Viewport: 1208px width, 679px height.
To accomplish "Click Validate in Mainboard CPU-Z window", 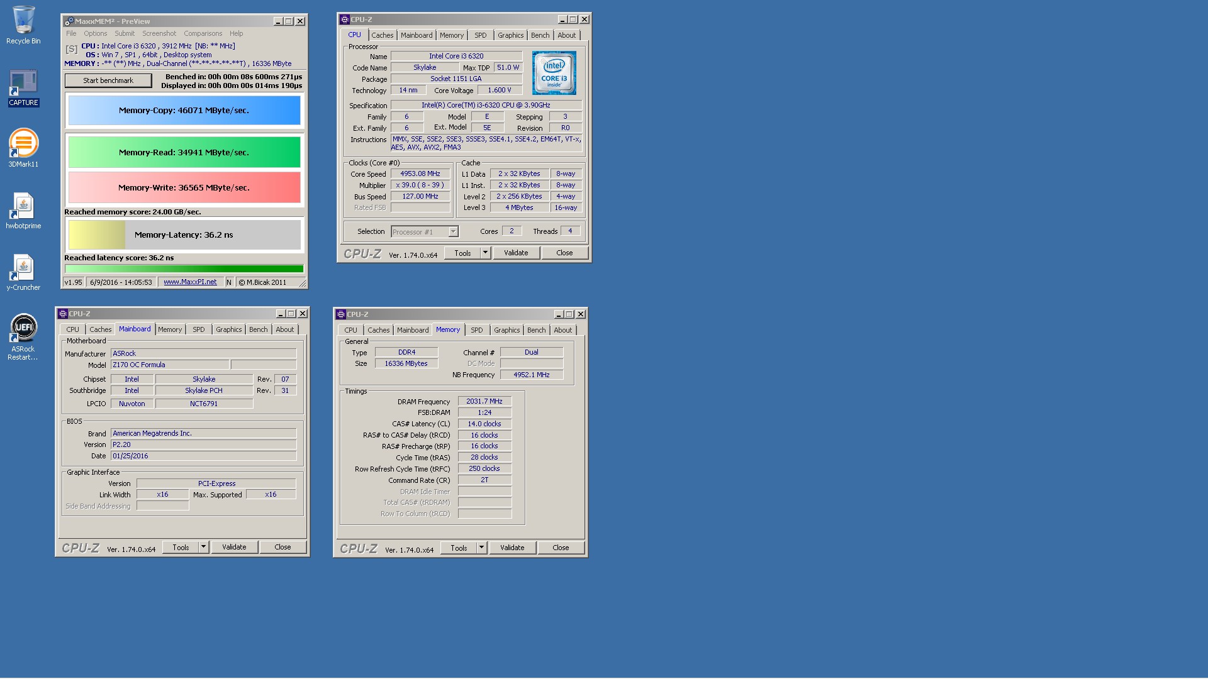I will (234, 547).
